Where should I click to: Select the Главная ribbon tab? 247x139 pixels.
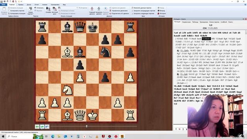coord(12,5)
